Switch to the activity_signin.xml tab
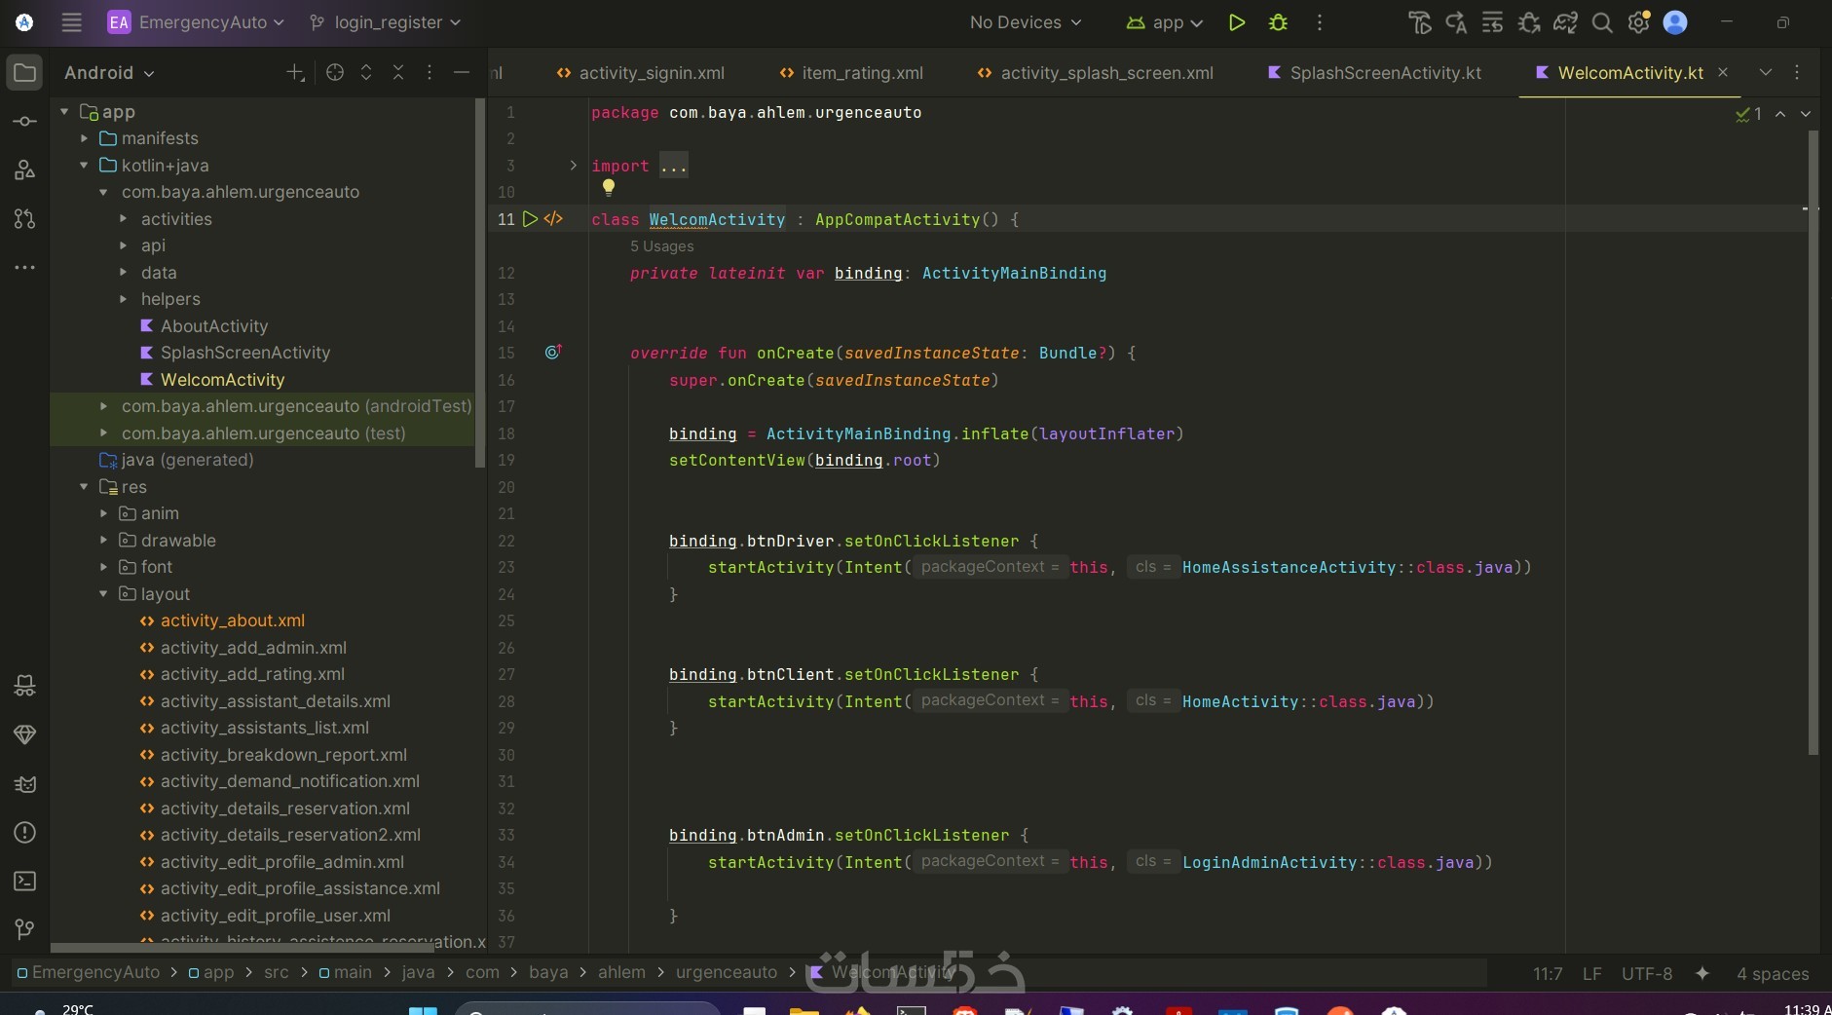The height and width of the screenshot is (1015, 1832). (x=651, y=73)
